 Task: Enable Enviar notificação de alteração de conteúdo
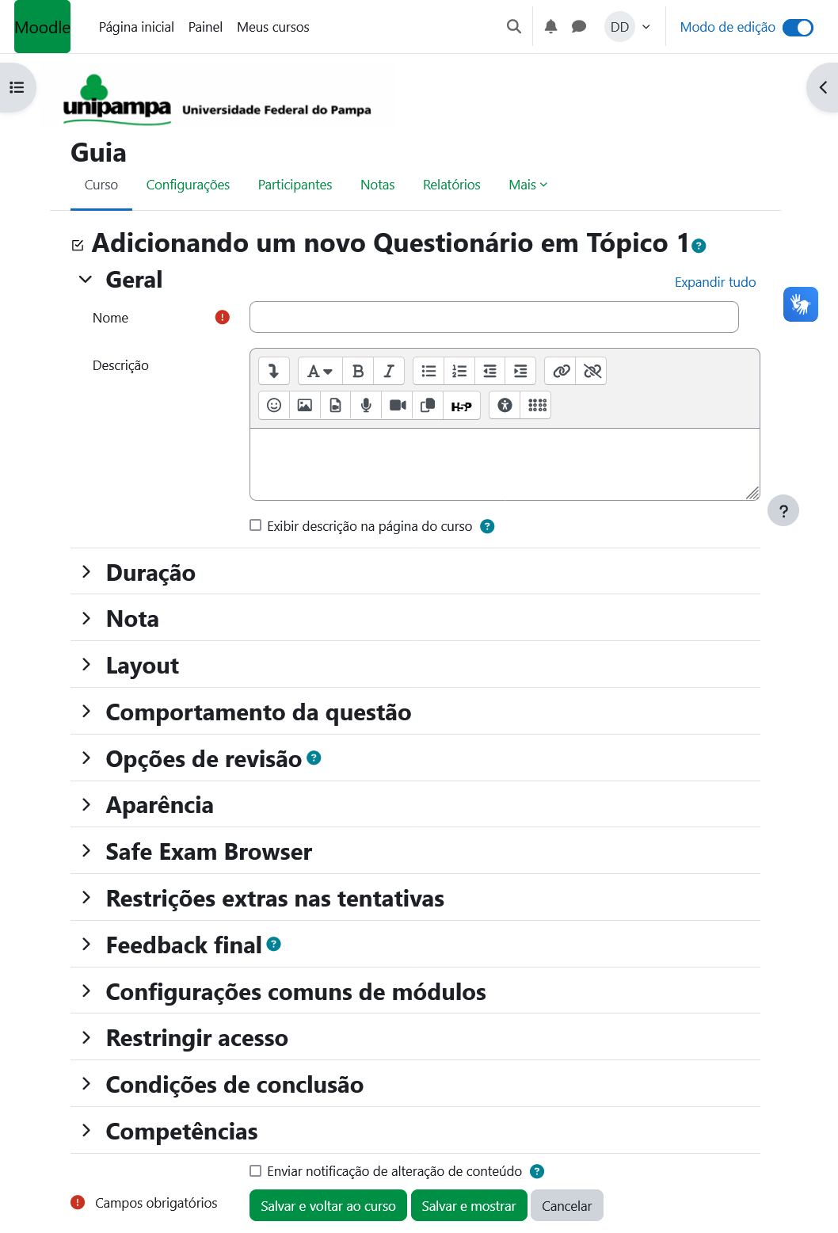coord(256,1171)
